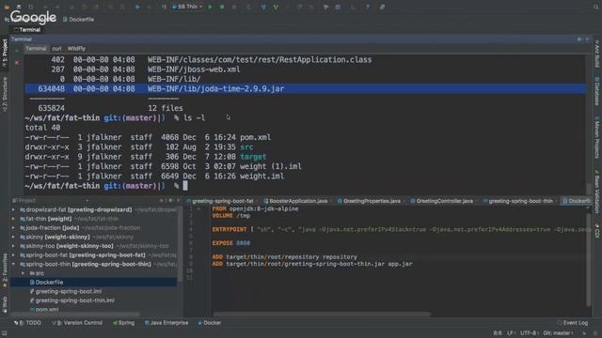The height and width of the screenshot is (338, 602).
Task: Change UTF-8 file encoding in status bar
Action: (x=530, y=333)
